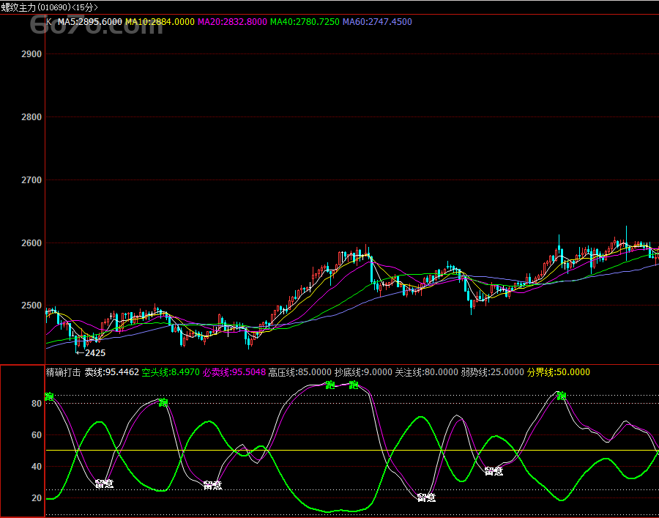Select the 卖线 value label
The image size is (659, 518).
point(111,372)
